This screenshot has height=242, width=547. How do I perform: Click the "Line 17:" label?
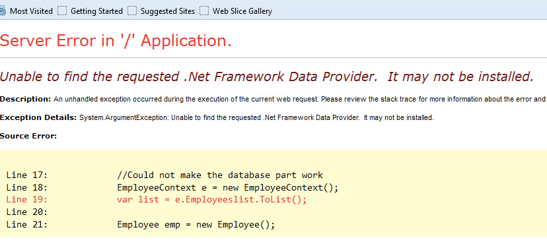tap(27, 175)
